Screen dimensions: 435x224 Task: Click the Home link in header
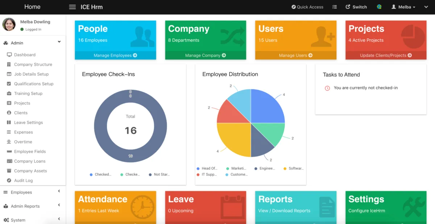pos(32,7)
